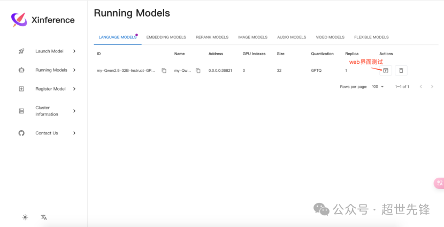Click the 1–1 of 1 pagination text
444x227 pixels.
tap(402, 87)
